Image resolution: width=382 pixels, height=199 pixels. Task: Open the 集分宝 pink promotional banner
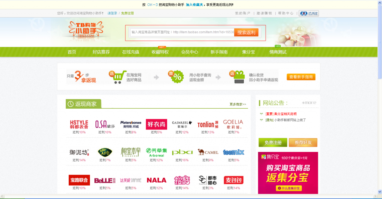pos(288,173)
